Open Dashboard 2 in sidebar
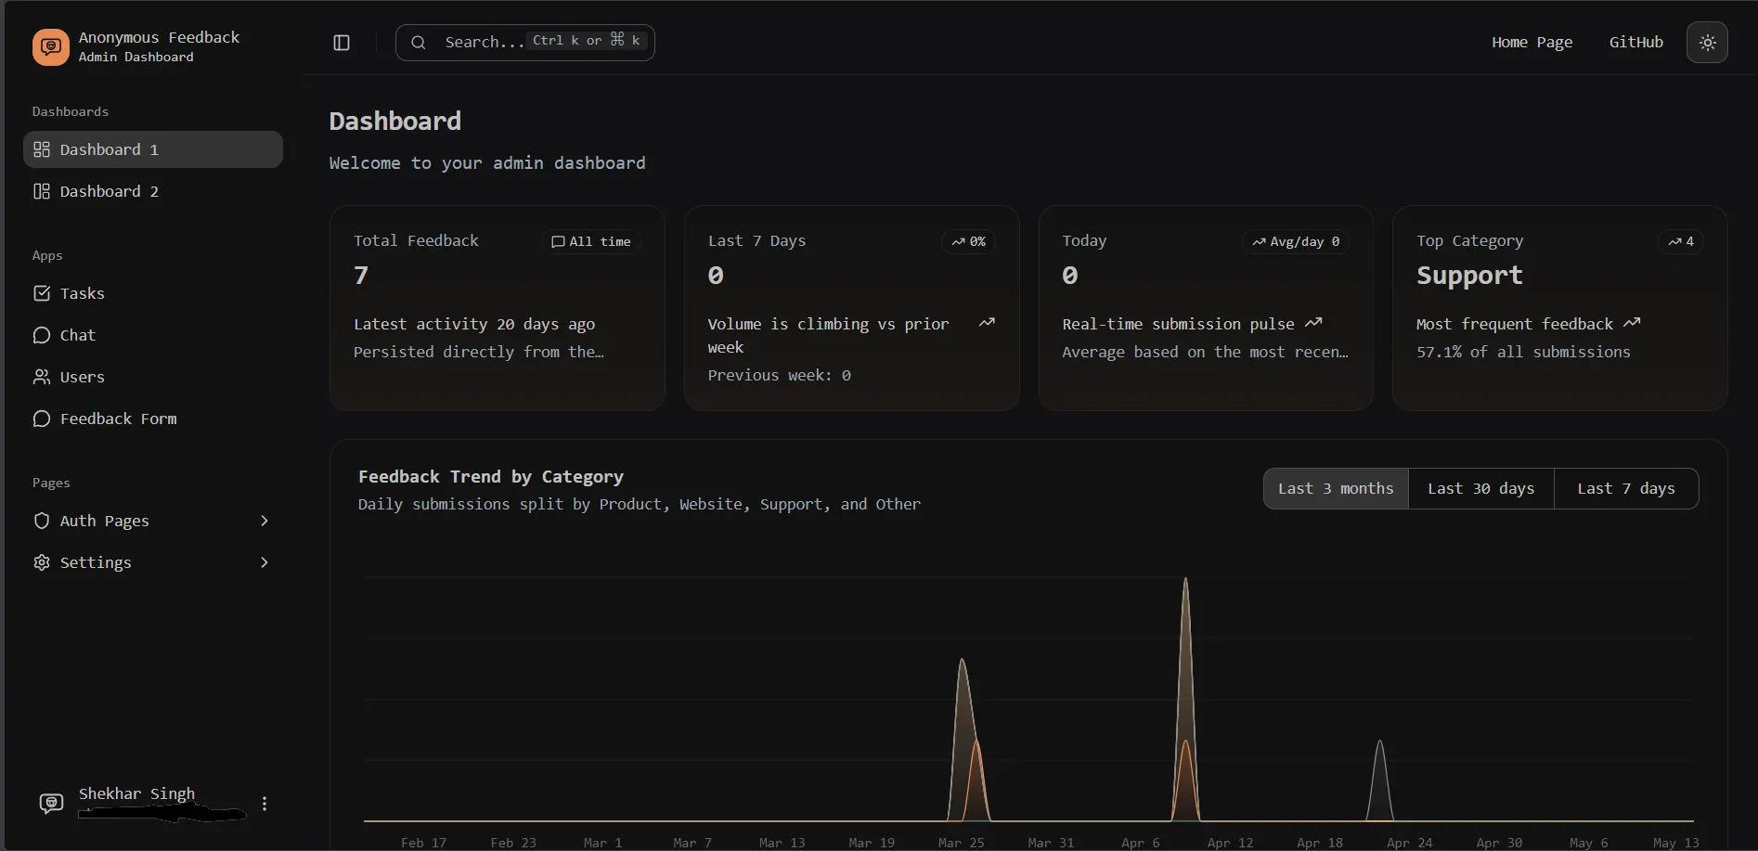 click(153, 191)
